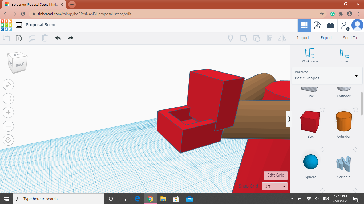Select the red Box shape

click(x=310, y=121)
